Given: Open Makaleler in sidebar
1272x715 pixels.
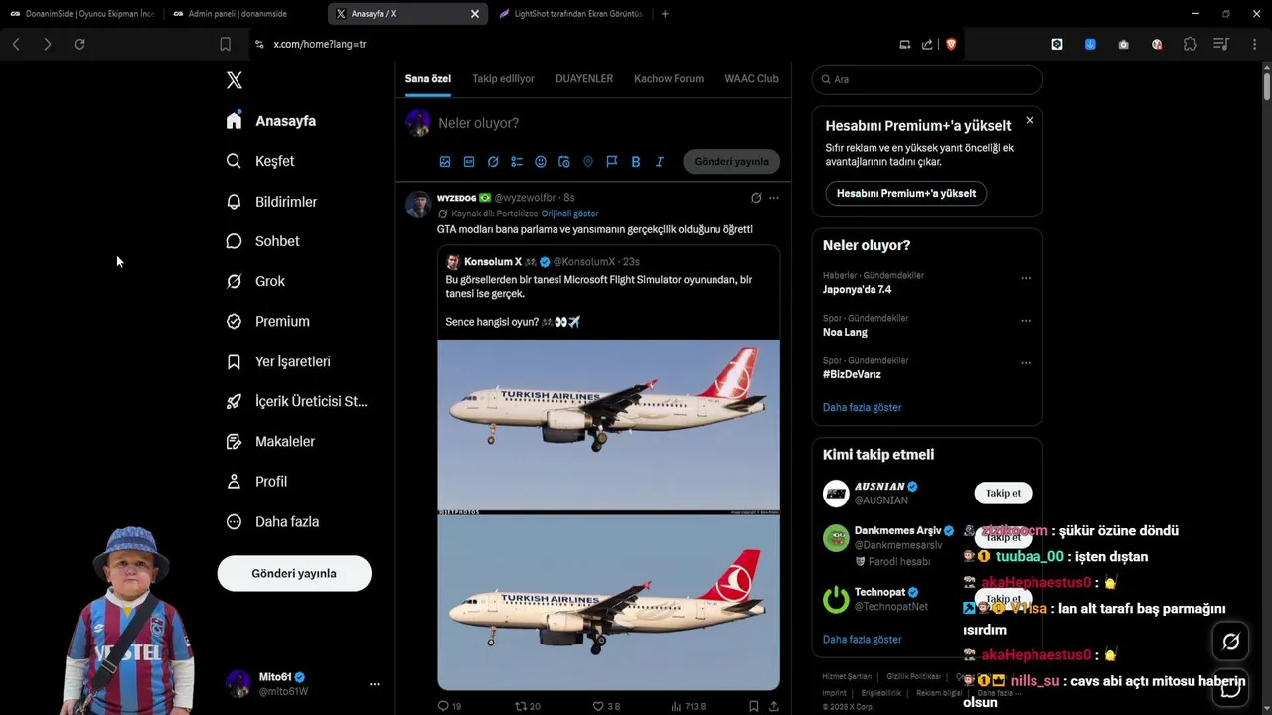Looking at the screenshot, I should [x=270, y=441].
